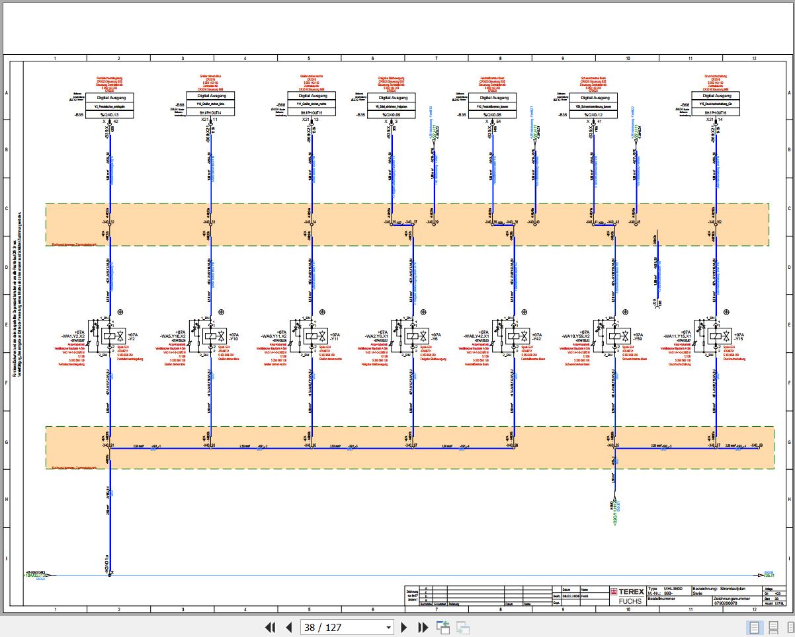Click the TEREX FUCHS logo in title block

click(x=626, y=596)
